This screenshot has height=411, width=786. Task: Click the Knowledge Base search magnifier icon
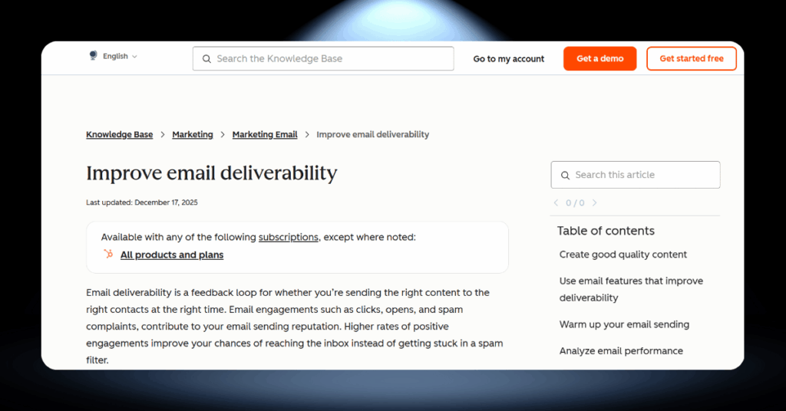[206, 59]
